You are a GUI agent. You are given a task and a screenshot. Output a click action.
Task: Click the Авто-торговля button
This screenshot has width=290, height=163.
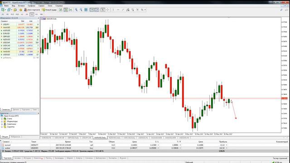pos(32,10)
